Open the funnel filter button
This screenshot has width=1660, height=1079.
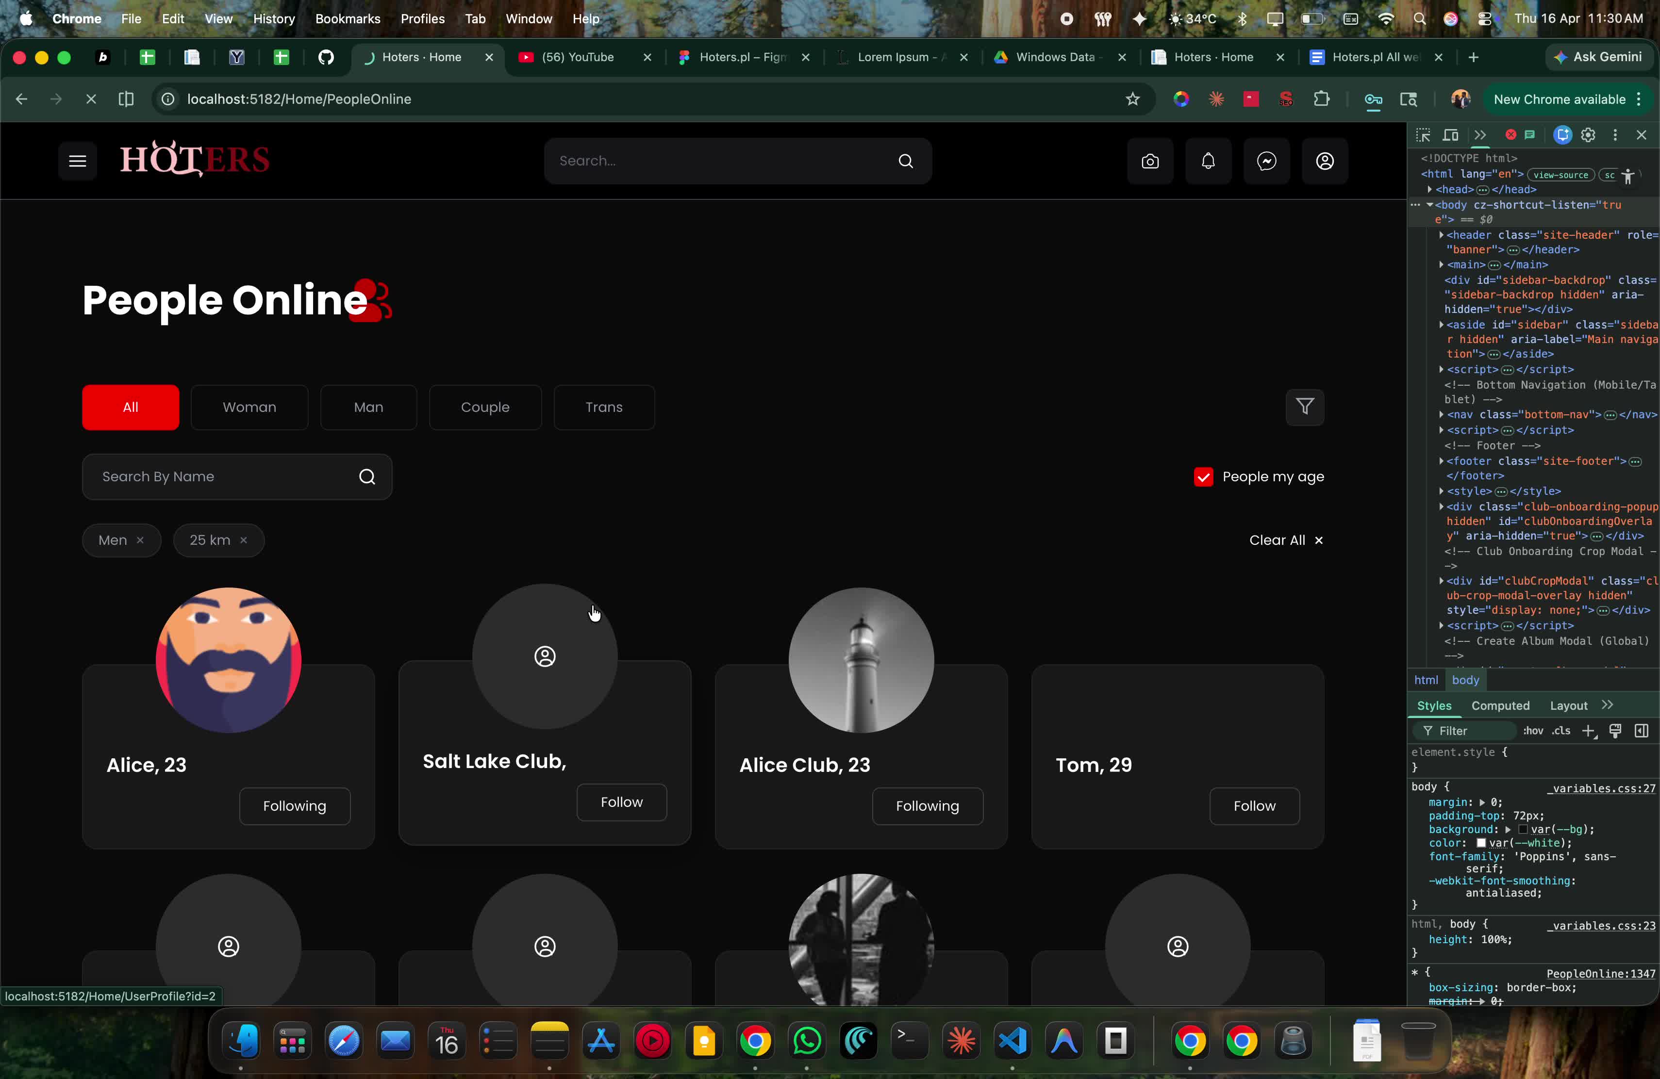pos(1305,407)
